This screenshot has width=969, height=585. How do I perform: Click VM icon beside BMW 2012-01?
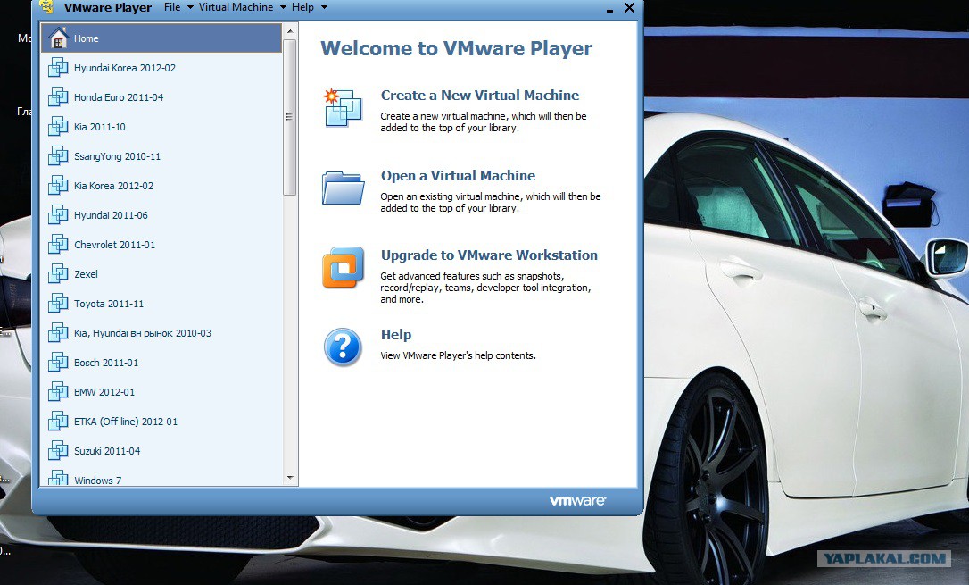(x=58, y=391)
